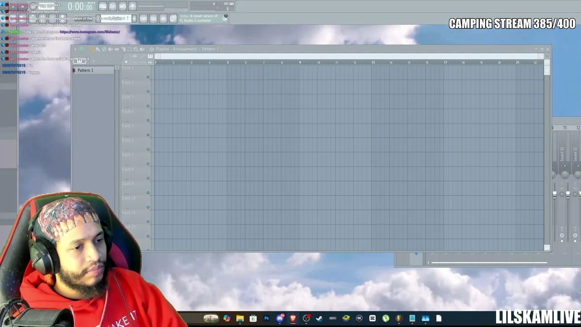The image size is (581, 327).
Task: Open uTorrent from the taskbar
Action: pyautogui.click(x=386, y=318)
